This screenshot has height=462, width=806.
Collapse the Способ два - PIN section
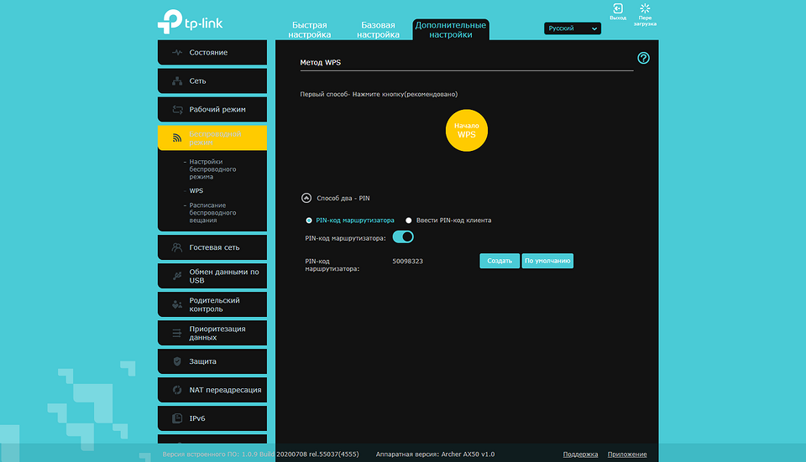[306, 199]
